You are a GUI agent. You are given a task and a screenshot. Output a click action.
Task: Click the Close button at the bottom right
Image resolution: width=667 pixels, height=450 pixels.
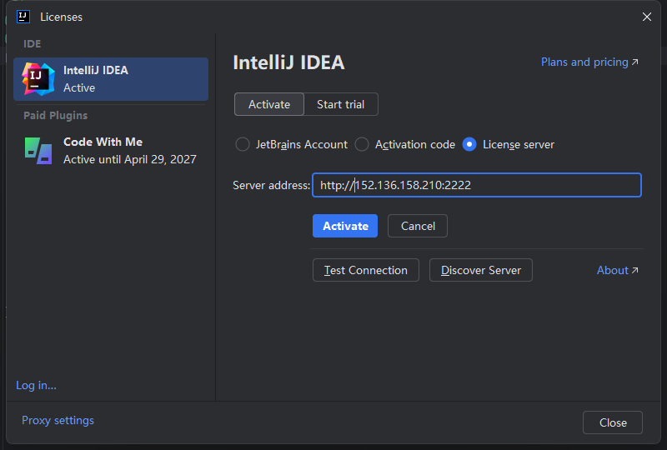613,422
